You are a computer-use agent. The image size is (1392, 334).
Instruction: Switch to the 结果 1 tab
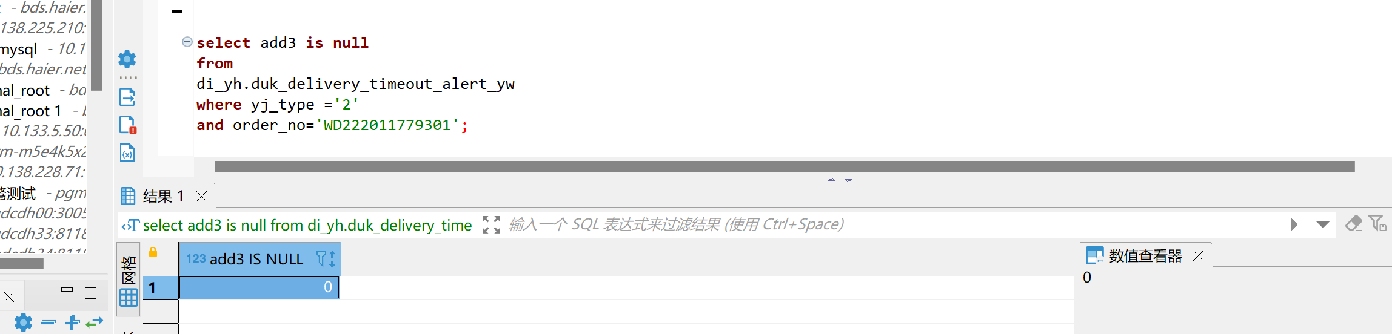pyautogui.click(x=164, y=196)
